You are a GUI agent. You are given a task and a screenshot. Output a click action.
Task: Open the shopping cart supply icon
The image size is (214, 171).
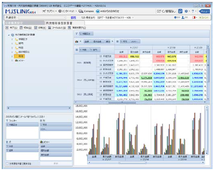(x=44, y=11)
